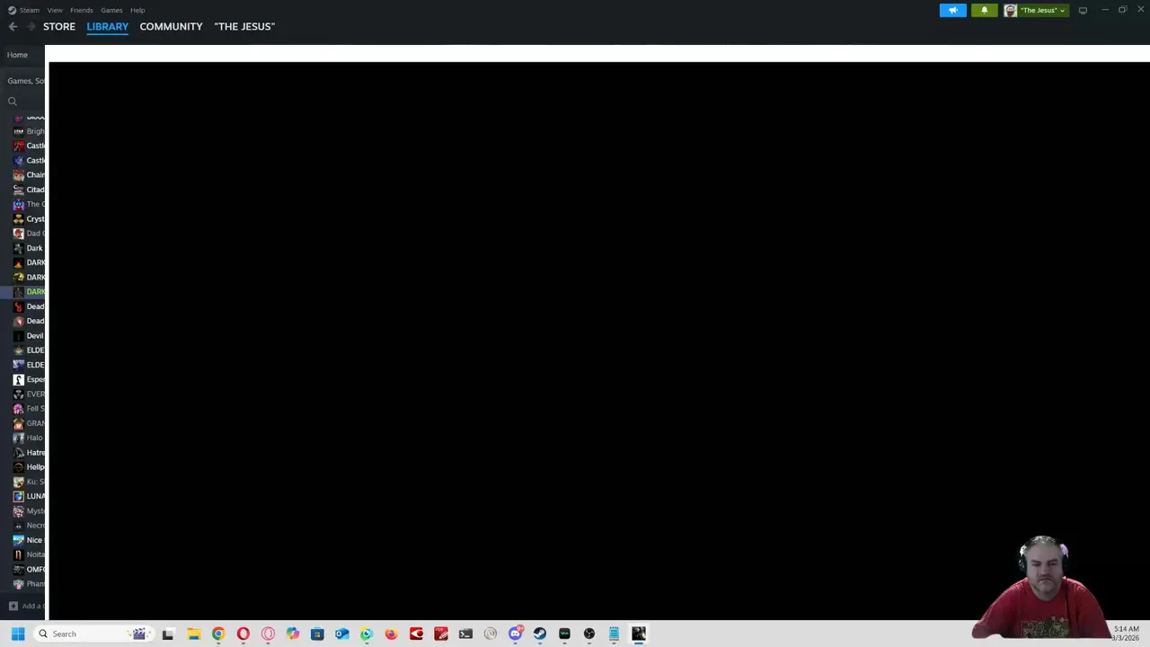Open OBS Studio from taskbar
Screen dimensions: 1150x647
(588, 634)
